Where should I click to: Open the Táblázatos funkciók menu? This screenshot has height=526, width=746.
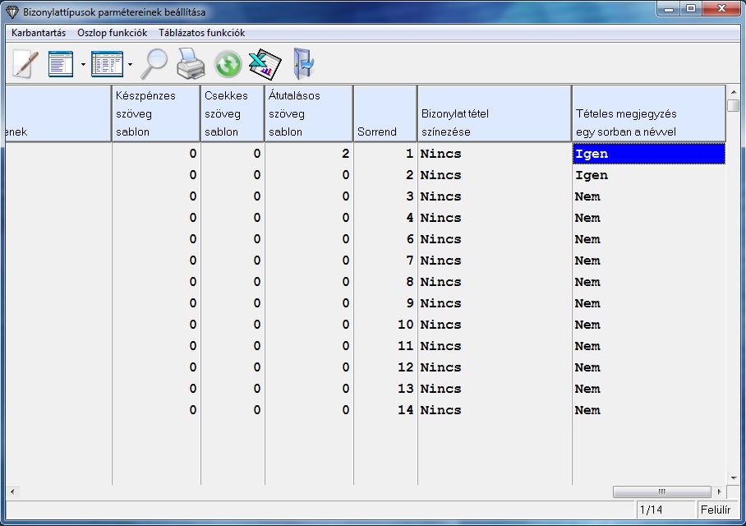(201, 33)
